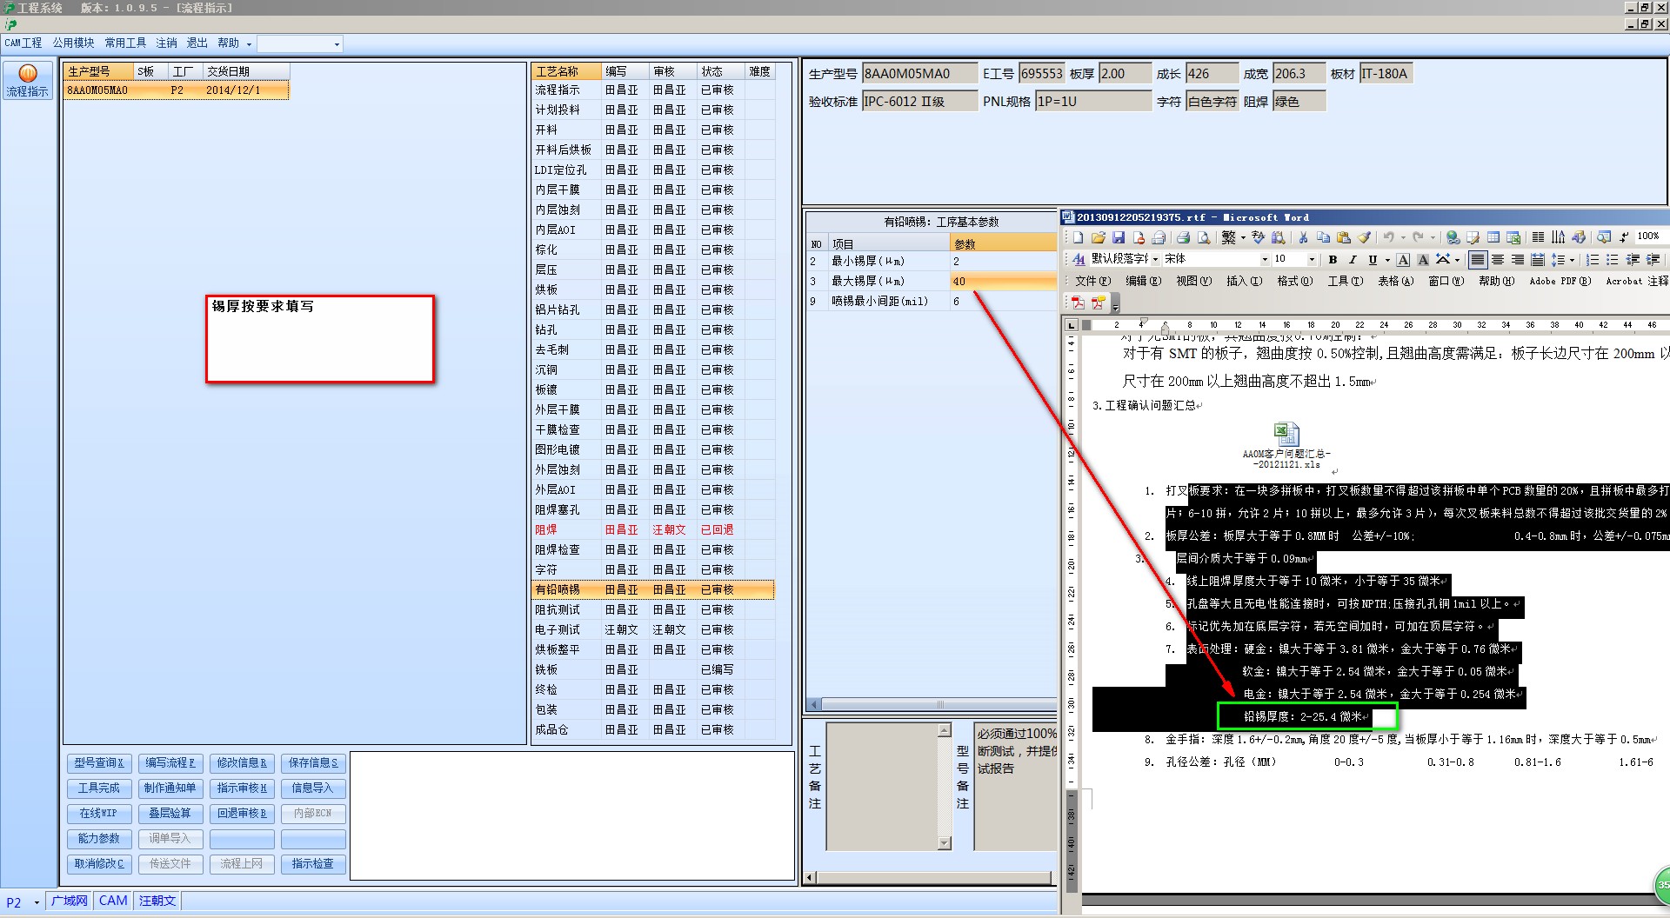Toggle distributed alignment in Word
Viewport: 1670px width, 918px height.
point(1538,259)
